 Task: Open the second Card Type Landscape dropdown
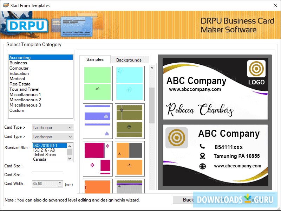(52, 137)
